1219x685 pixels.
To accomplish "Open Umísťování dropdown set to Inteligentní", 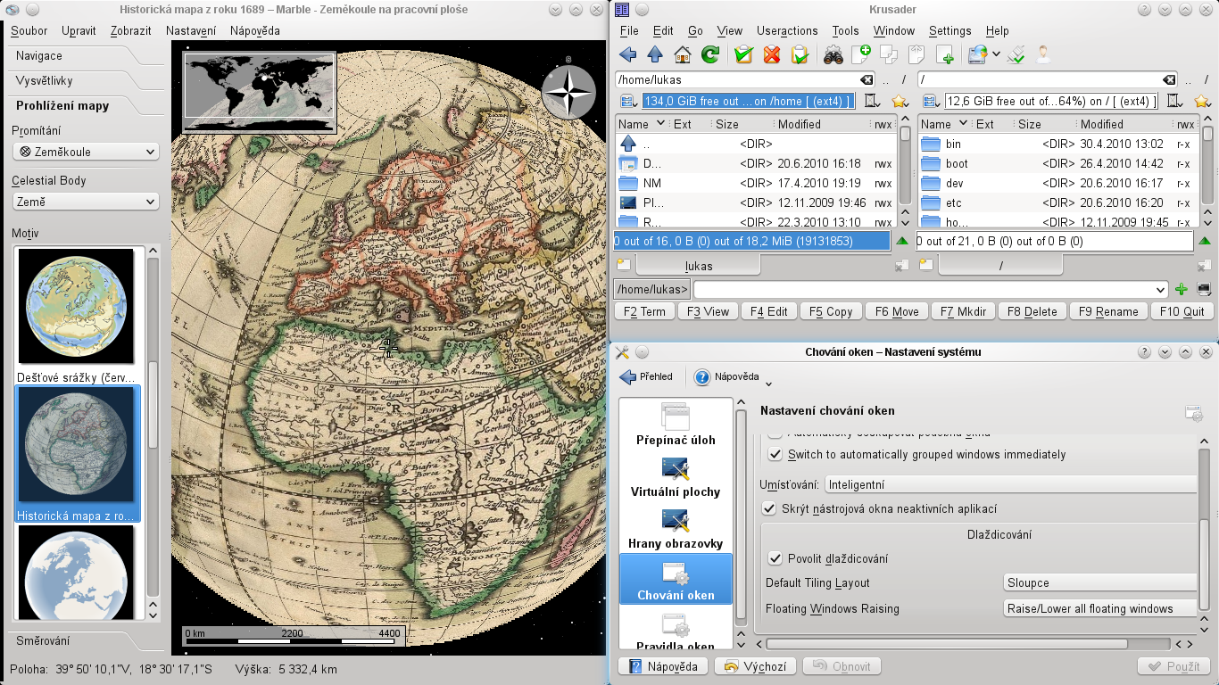I will 1010,484.
